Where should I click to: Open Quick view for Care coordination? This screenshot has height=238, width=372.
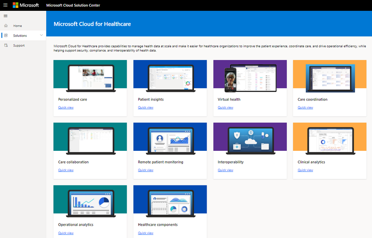pyautogui.click(x=305, y=108)
